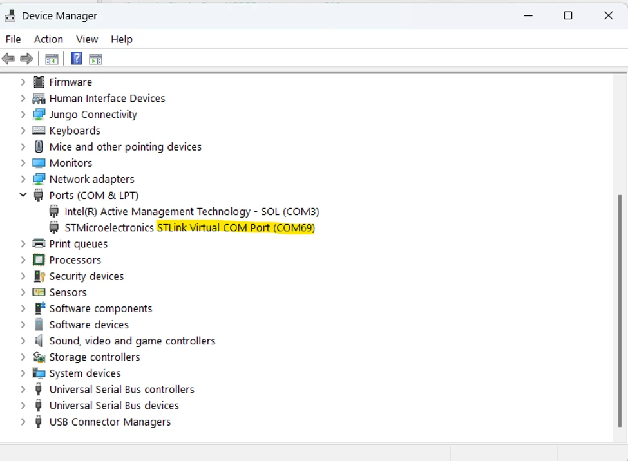Click the Jungo Connectivity icon
Viewport: 628px width, 461px height.
click(x=39, y=114)
